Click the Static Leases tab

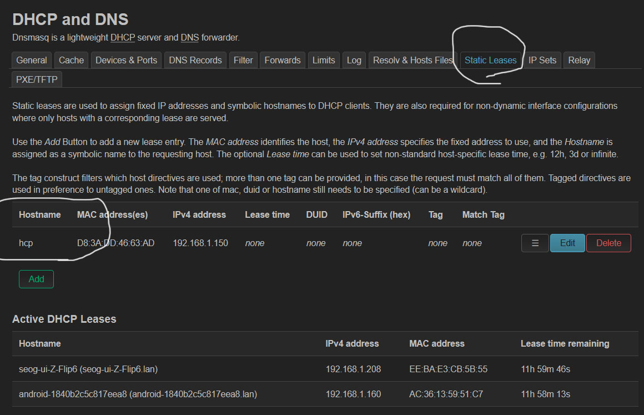click(491, 60)
